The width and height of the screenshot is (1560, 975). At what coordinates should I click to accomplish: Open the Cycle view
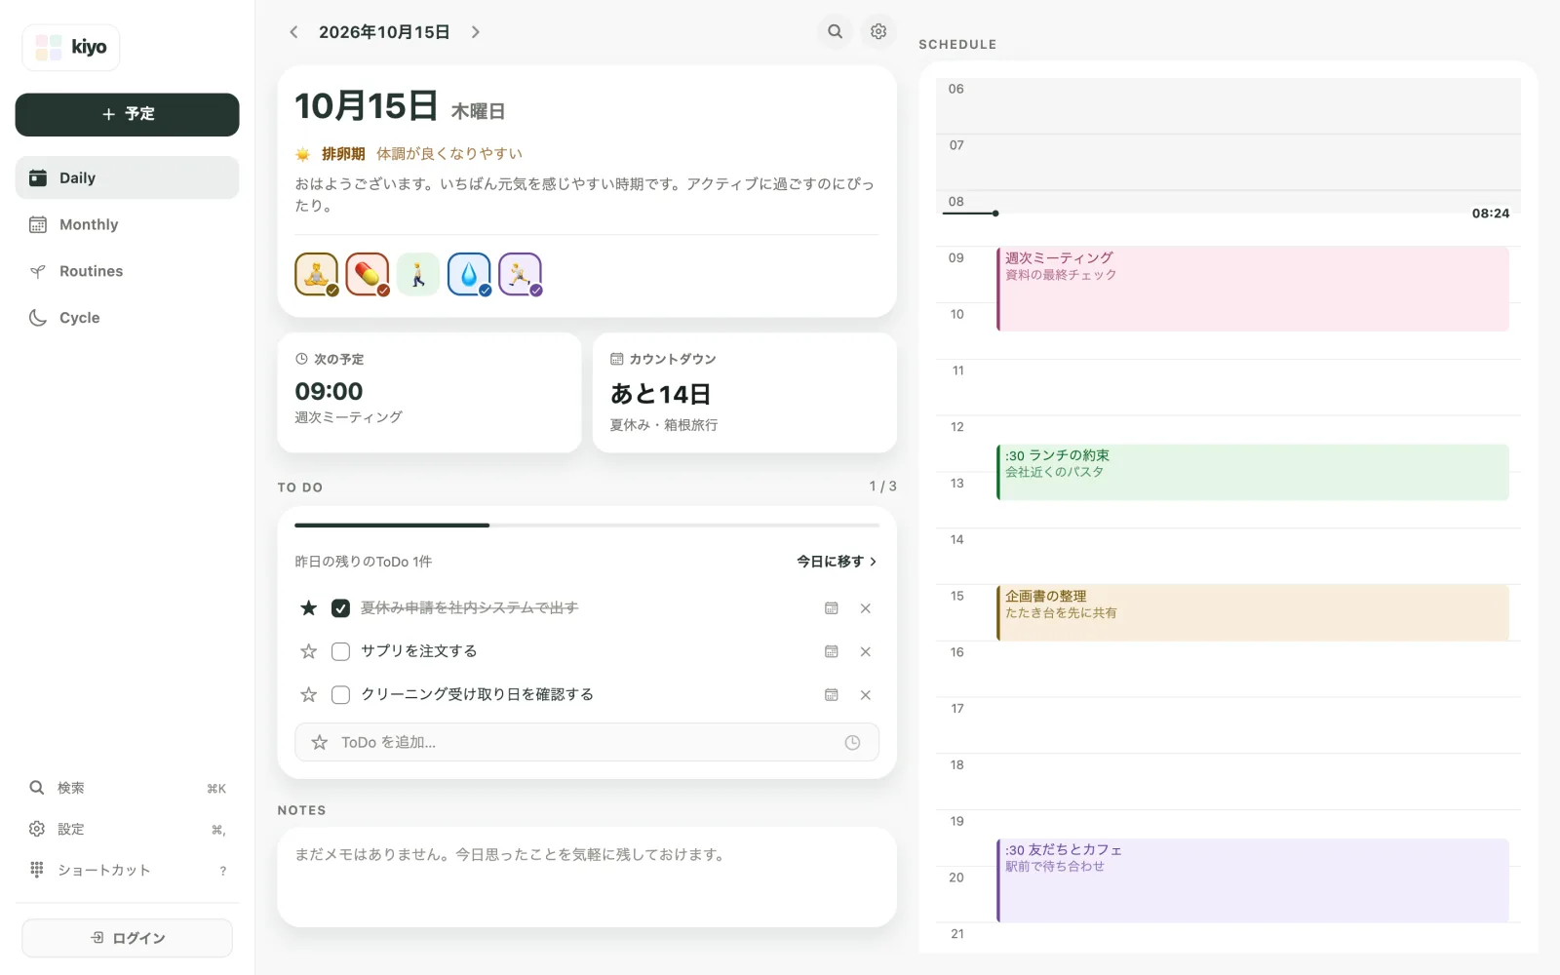point(127,318)
